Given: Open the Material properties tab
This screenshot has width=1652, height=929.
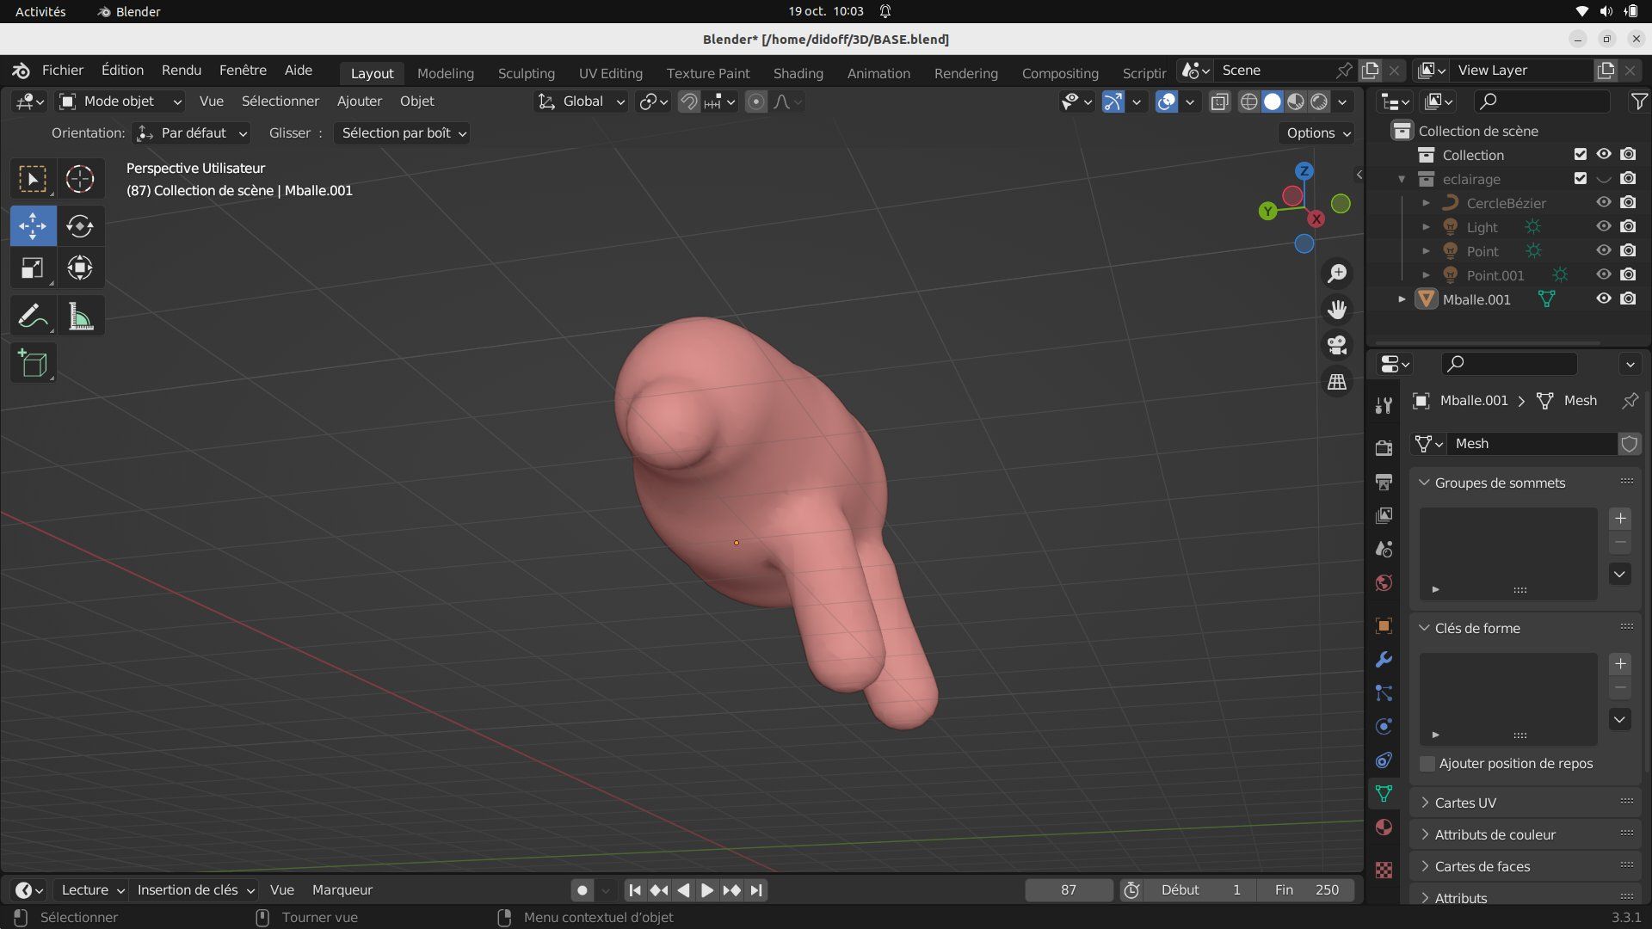Looking at the screenshot, I should (1384, 827).
